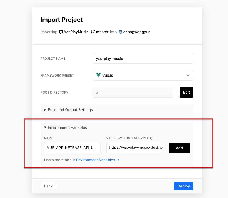Click the changwangyun account avatar icon
Image resolution: width=228 pixels, height=198 pixels.
[121, 32]
